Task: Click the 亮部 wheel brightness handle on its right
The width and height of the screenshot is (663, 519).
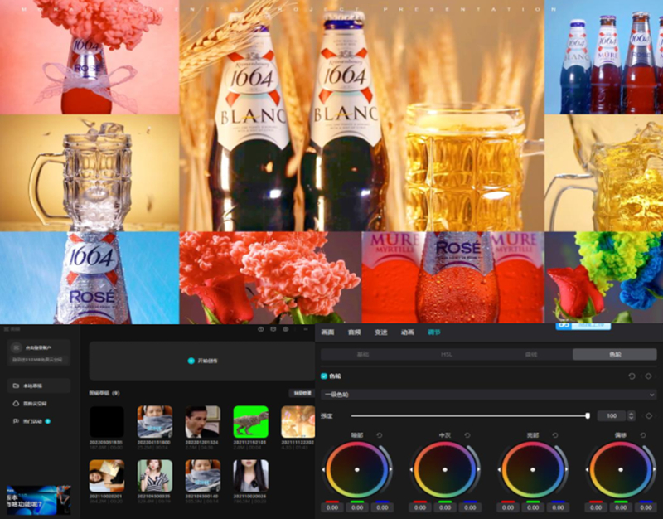Action: (x=567, y=469)
